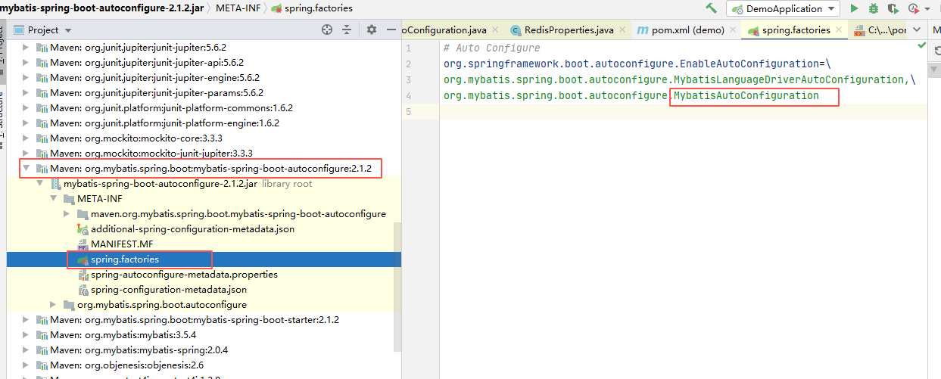Click the profiler run icon
Screen dimensions: 941x379
(912, 8)
